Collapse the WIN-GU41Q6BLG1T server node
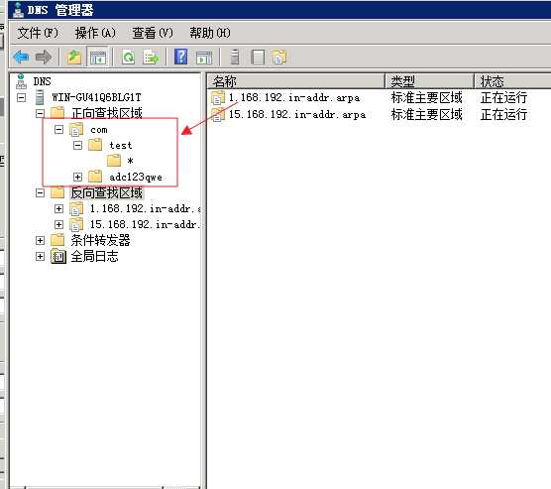The height and width of the screenshot is (489, 551). (x=22, y=97)
